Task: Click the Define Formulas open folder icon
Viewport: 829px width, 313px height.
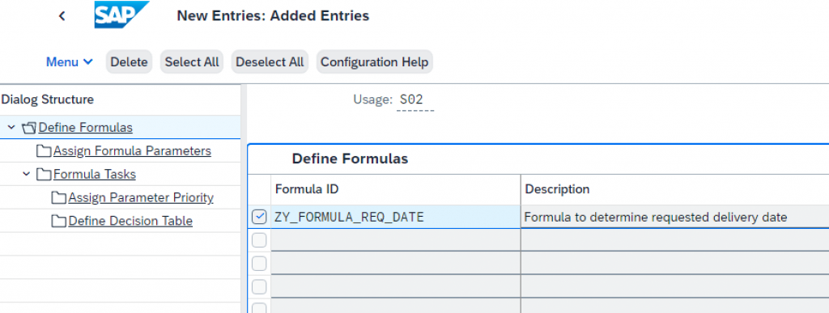Action: point(29,128)
